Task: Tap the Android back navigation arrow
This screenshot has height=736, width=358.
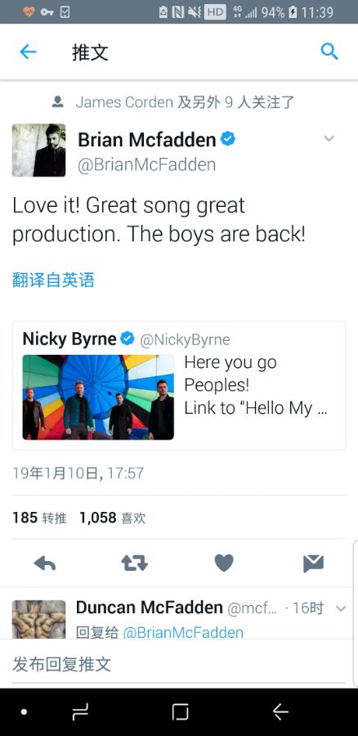Action: tap(280, 712)
